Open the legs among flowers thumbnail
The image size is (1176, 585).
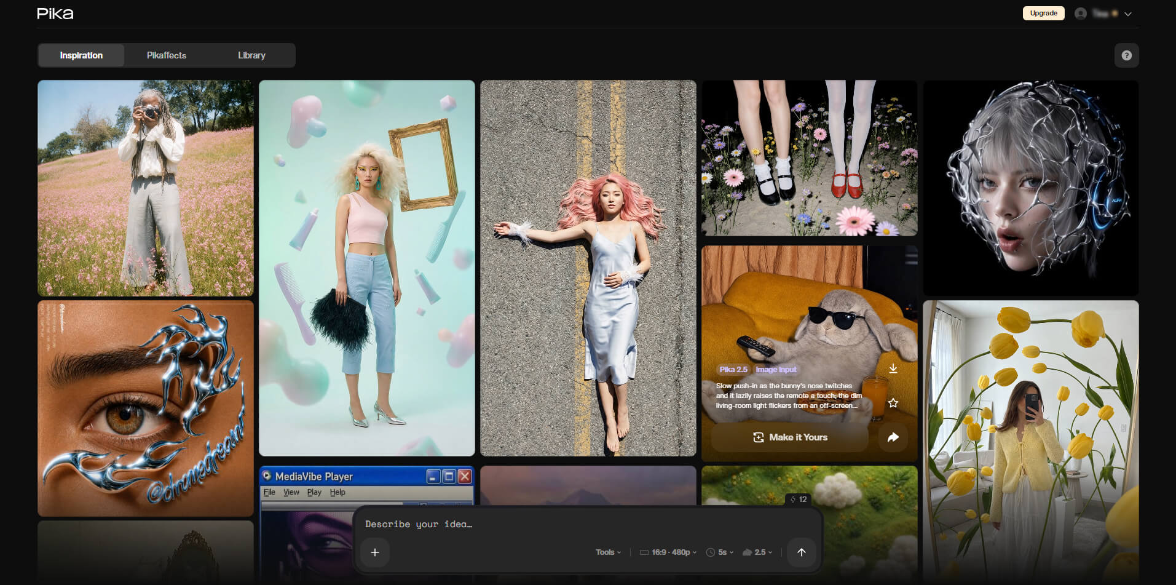810,158
